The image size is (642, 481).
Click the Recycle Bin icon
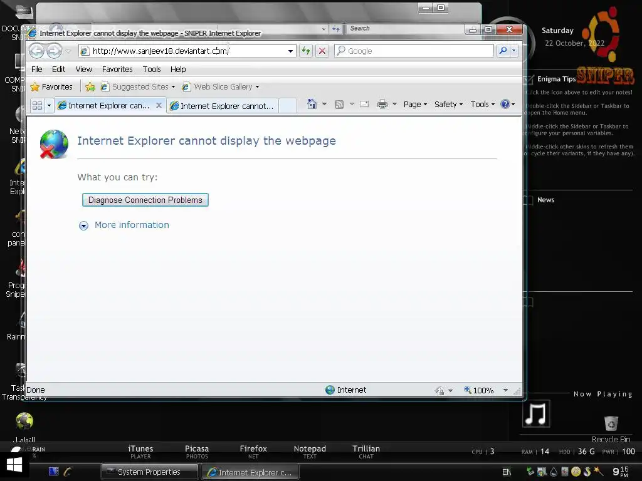(x=611, y=423)
